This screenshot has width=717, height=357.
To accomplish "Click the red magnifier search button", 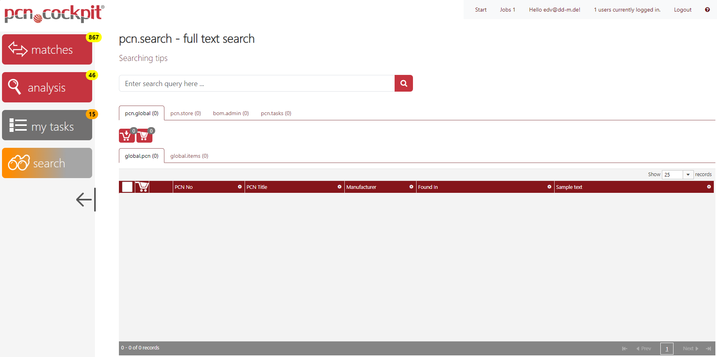I will pos(404,83).
